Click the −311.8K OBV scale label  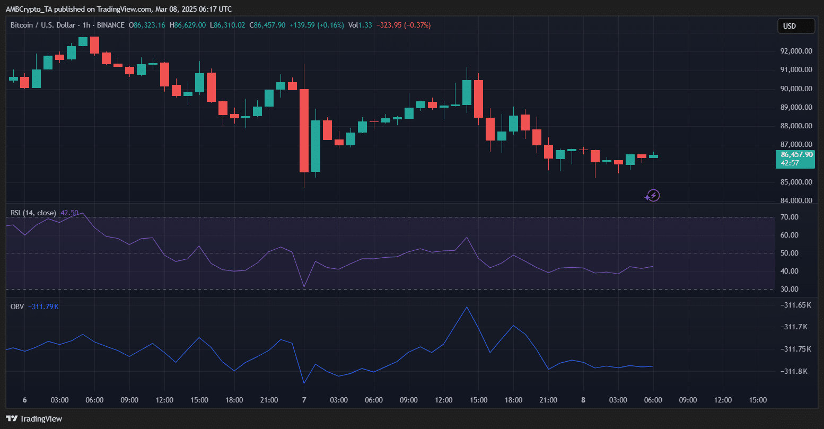tap(794, 372)
